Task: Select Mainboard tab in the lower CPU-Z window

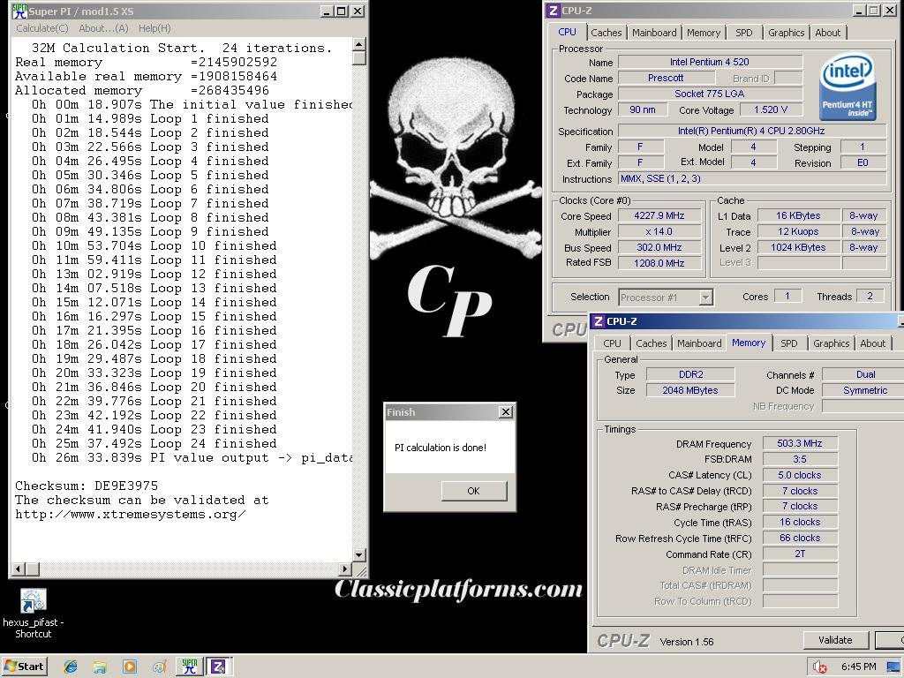Action: point(699,343)
